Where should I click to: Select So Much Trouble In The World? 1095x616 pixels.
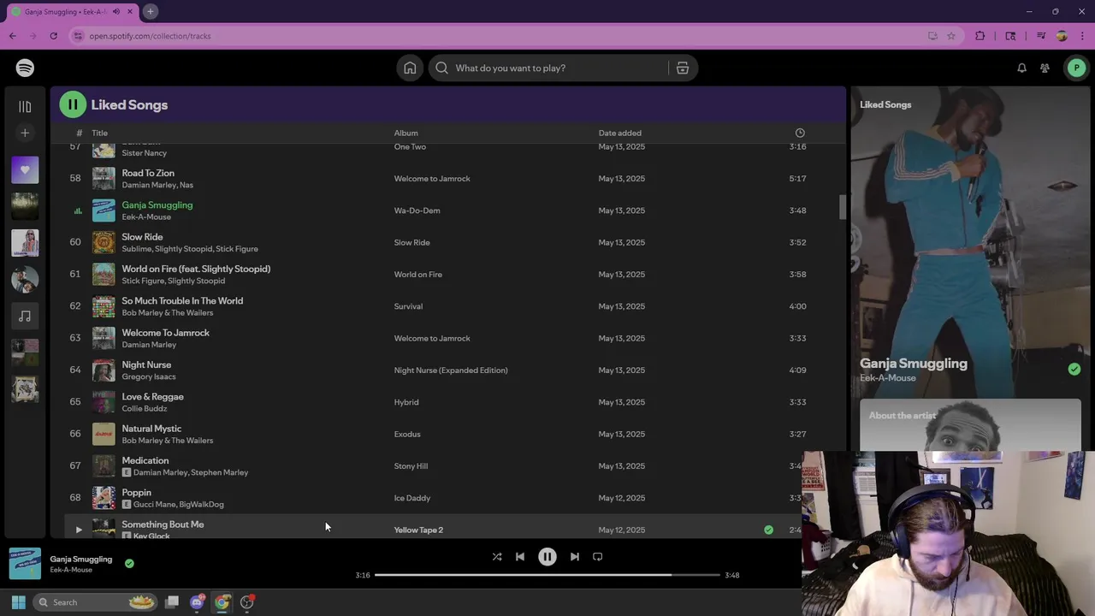(x=182, y=301)
